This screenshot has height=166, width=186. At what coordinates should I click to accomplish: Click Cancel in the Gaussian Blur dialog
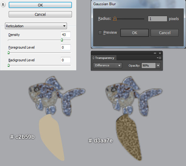(x=165, y=33)
